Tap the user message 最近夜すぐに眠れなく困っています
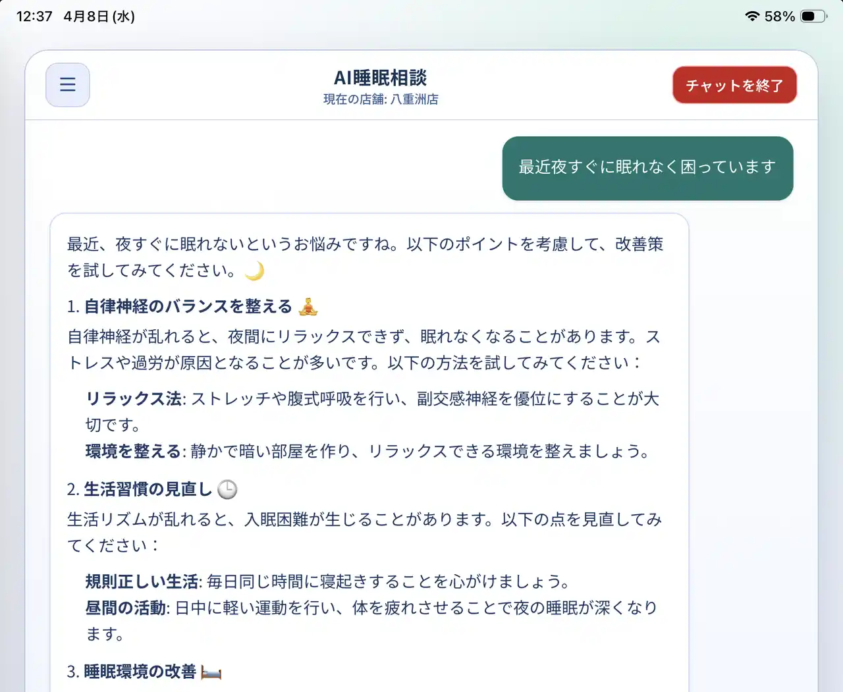 coord(647,168)
